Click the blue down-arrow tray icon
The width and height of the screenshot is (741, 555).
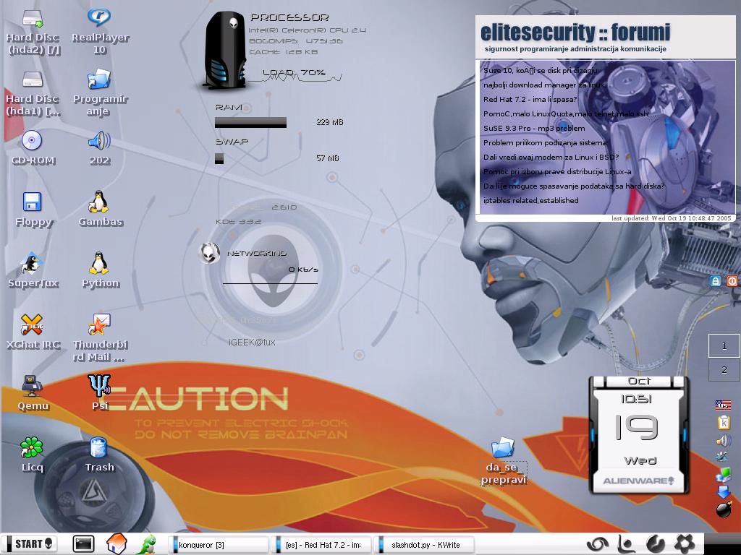tap(723, 491)
